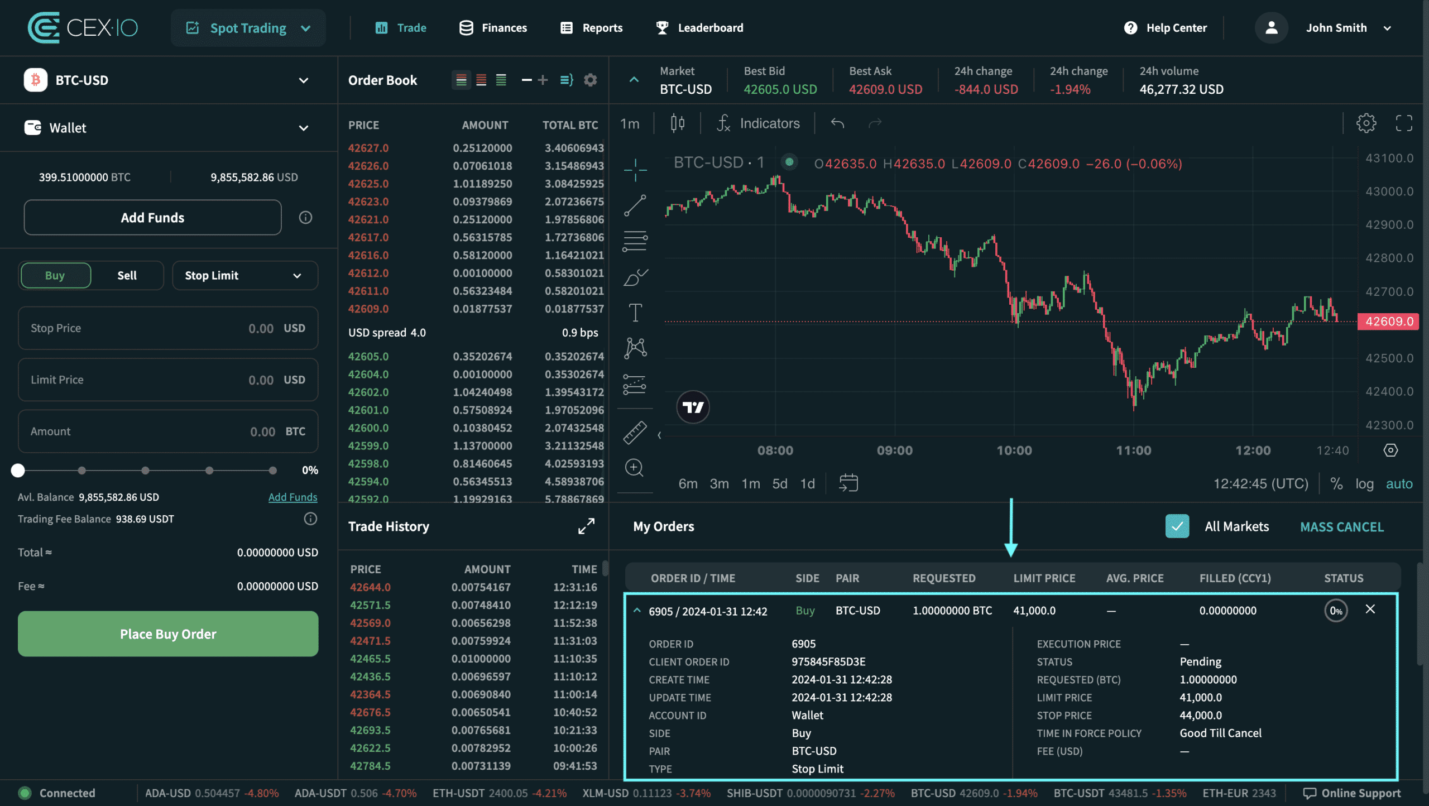Open candlestick chart style selector
This screenshot has height=806, width=1429.
click(678, 123)
